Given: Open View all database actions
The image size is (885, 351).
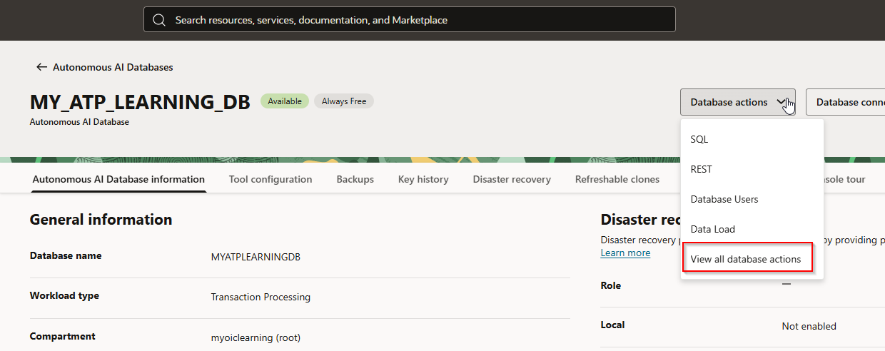Looking at the screenshot, I should pyautogui.click(x=746, y=259).
